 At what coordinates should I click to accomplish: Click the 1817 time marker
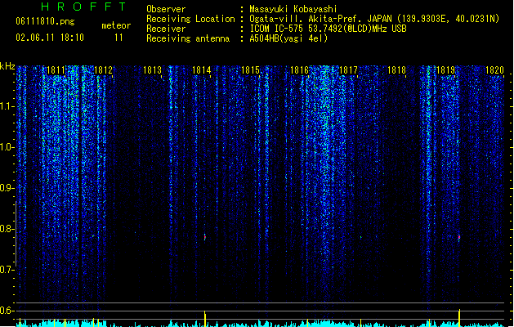click(x=348, y=70)
